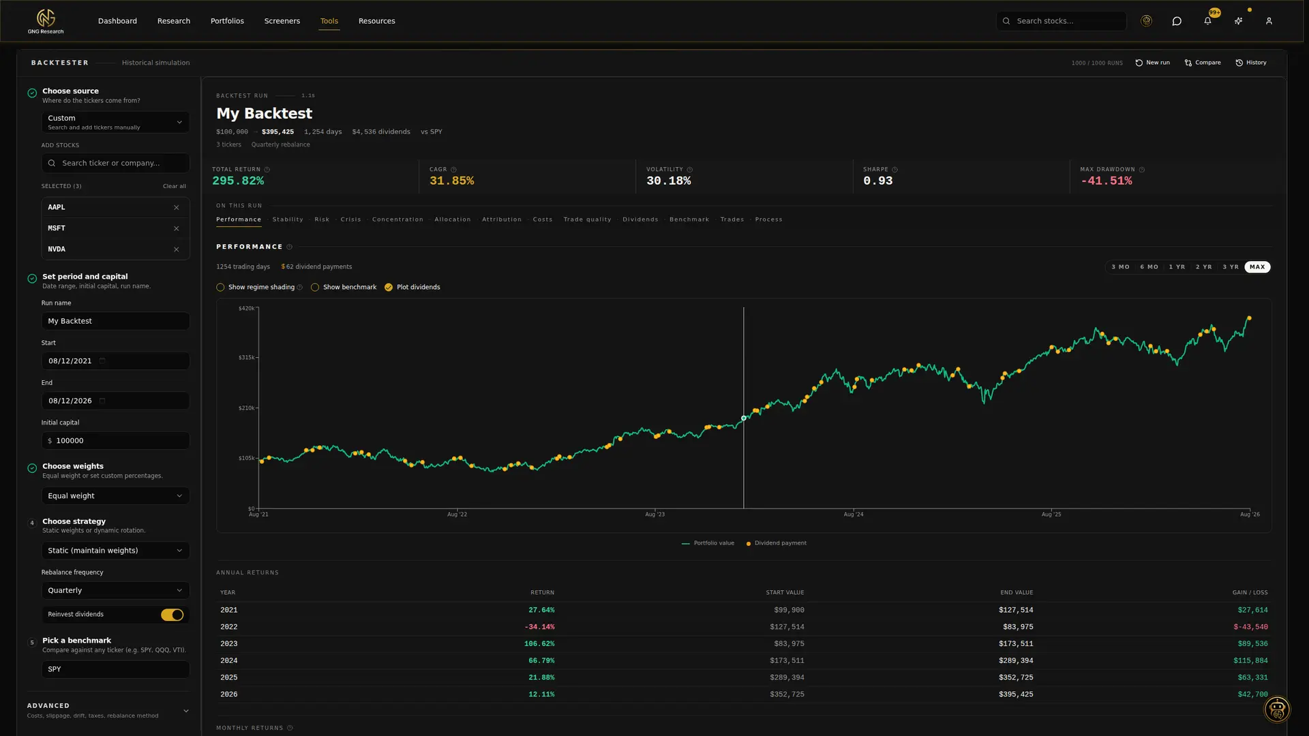Open the Screeners nav item
Image resolution: width=1309 pixels, height=736 pixels.
[x=282, y=21]
